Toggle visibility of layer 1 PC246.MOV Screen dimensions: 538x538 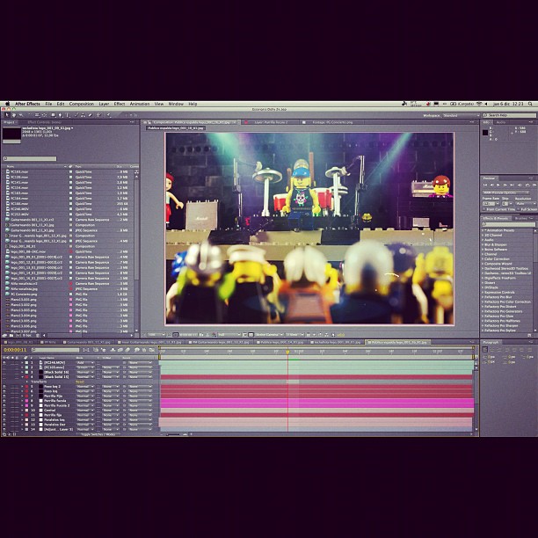click(x=4, y=362)
